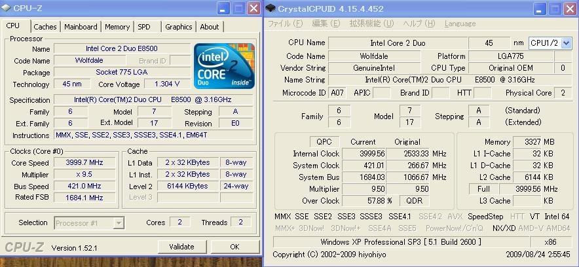The height and width of the screenshot is (267, 579).
Task: Click the Validate button in CPU-Z
Action: [181, 247]
